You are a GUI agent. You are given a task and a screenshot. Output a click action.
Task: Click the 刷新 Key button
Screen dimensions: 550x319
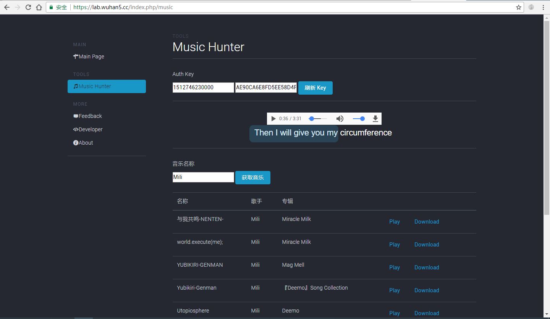[315, 88]
